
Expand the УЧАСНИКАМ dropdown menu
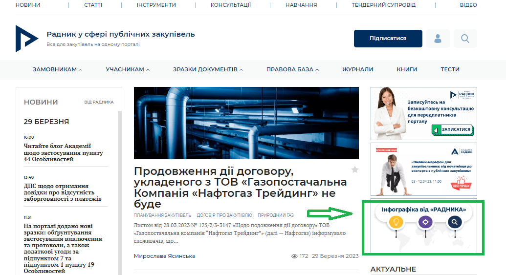pos(128,69)
